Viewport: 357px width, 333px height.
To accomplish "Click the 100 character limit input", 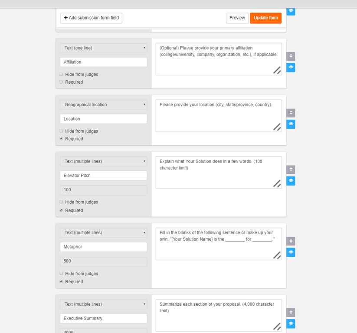I will pos(103,190).
